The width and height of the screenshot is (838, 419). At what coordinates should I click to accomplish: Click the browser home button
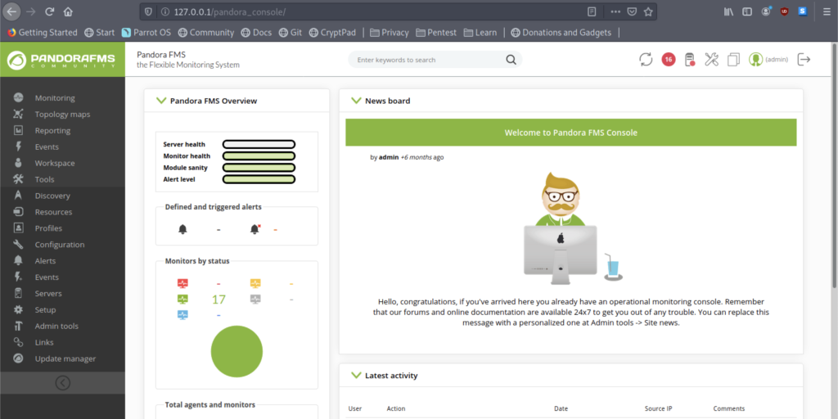[68, 11]
